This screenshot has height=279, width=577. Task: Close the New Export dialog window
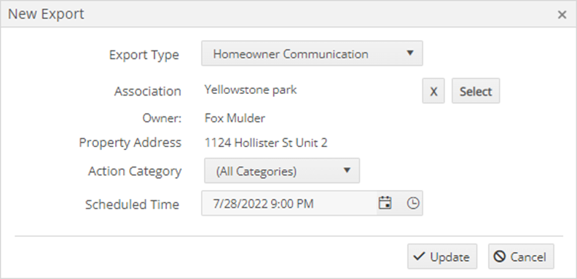[562, 15]
